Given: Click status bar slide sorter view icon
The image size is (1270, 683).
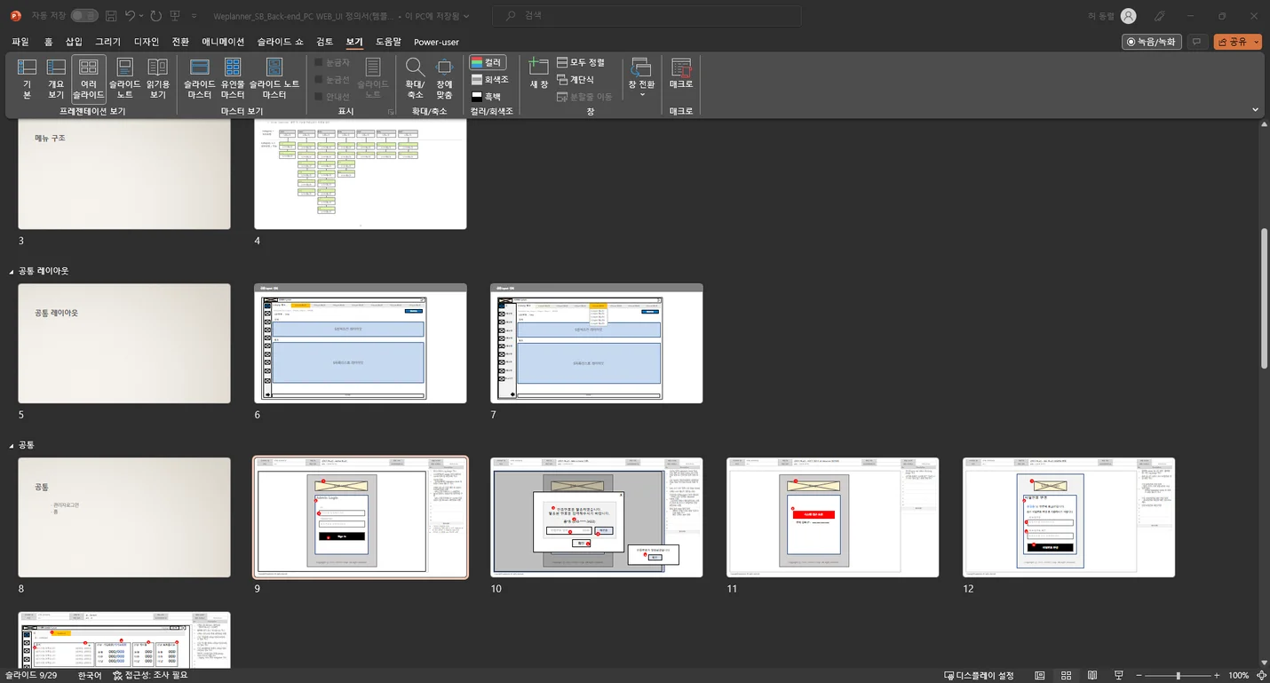Looking at the screenshot, I should (1066, 676).
